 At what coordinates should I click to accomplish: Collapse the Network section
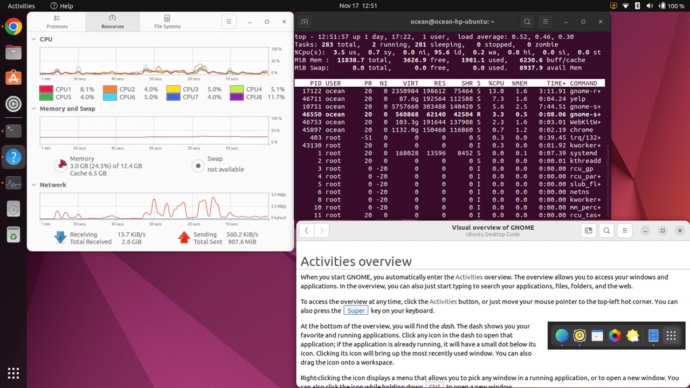point(33,185)
